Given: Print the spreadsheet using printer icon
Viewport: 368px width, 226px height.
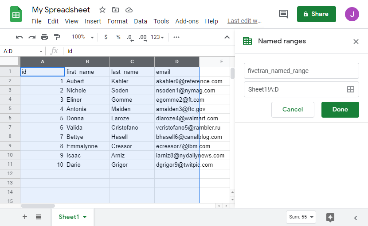Looking at the screenshot, I should point(44,37).
